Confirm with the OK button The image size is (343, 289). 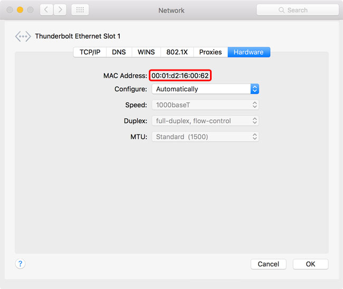(310, 264)
